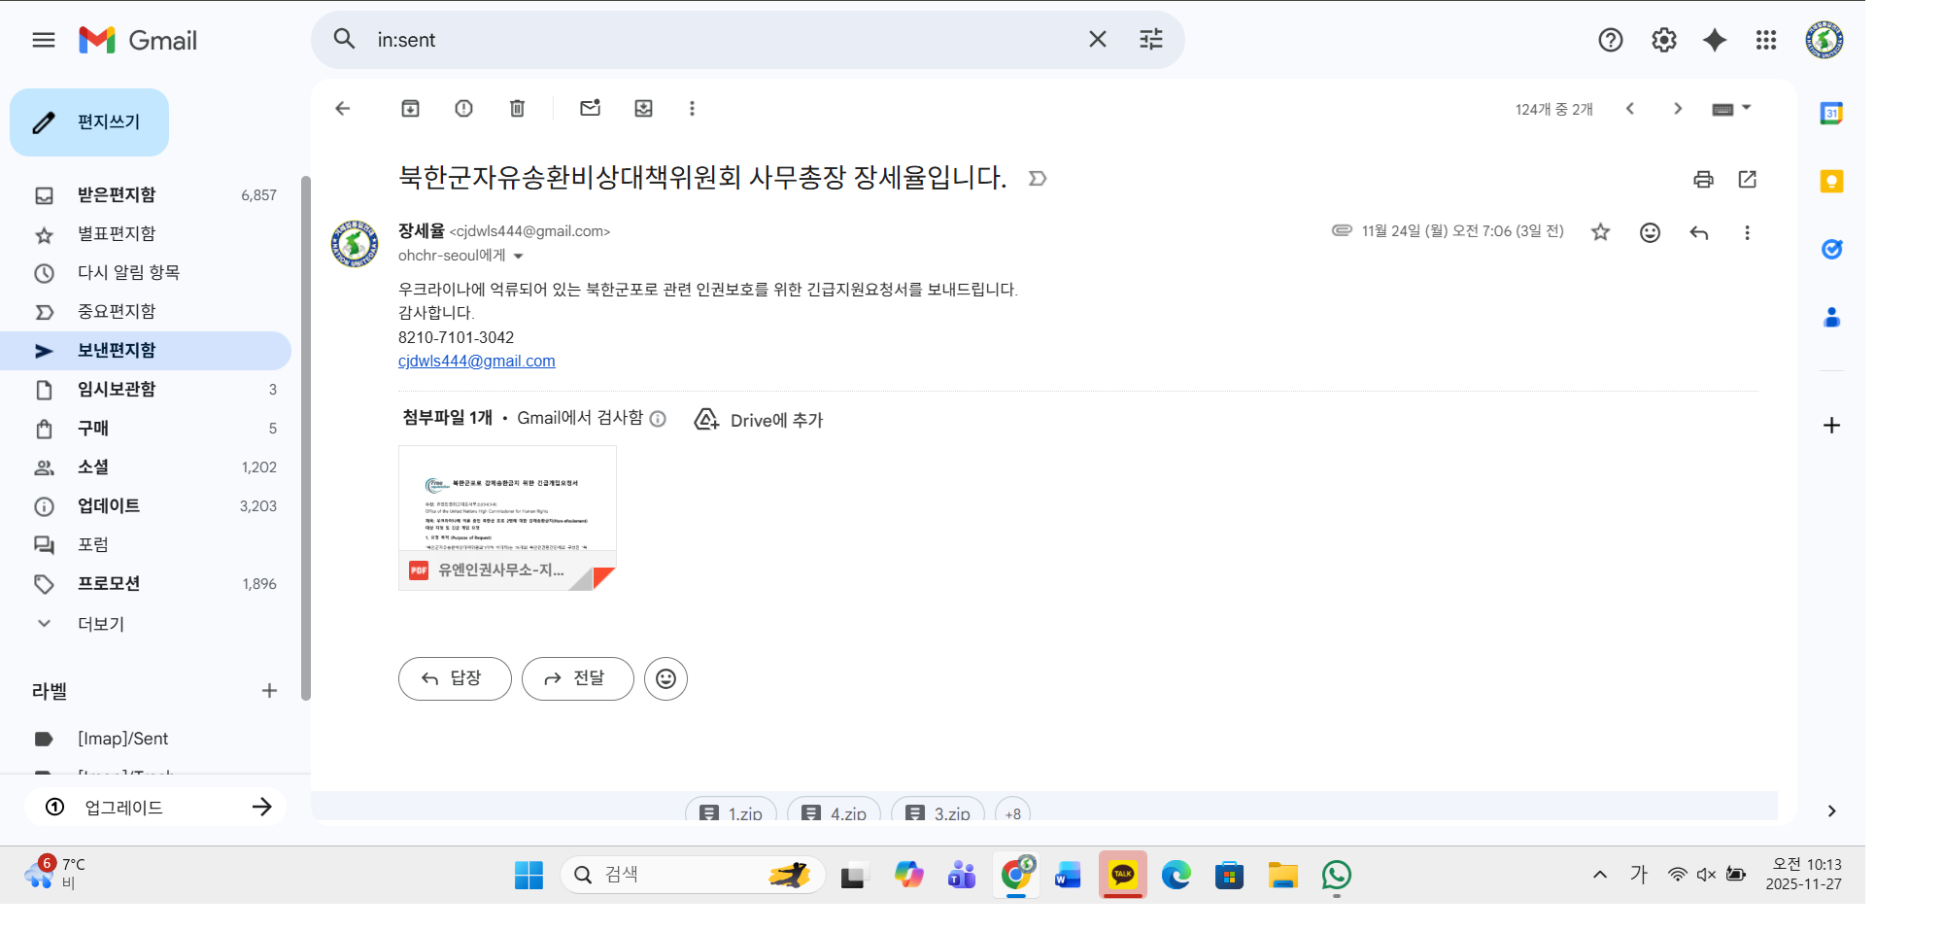Report this email as spam
The image size is (1943, 932).
click(x=463, y=109)
